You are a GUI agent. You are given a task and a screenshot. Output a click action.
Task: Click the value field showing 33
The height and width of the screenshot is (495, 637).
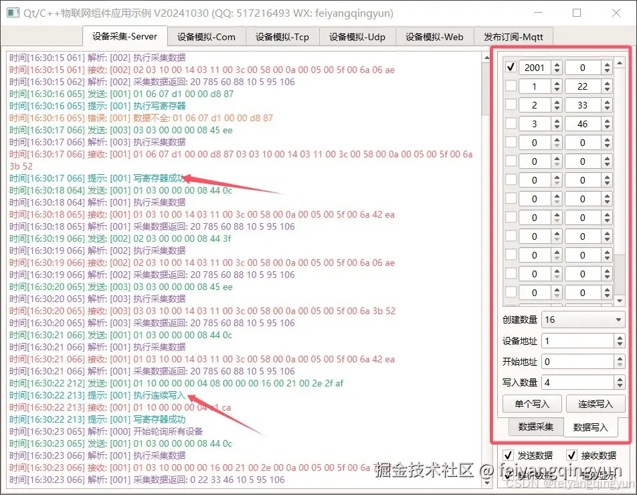[583, 105]
